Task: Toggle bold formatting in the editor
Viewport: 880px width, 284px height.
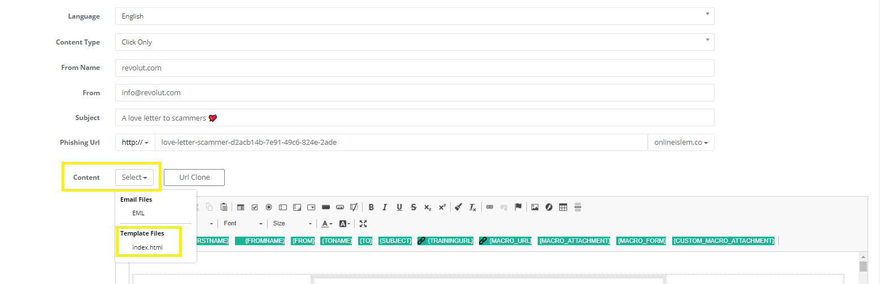Action: (371, 207)
